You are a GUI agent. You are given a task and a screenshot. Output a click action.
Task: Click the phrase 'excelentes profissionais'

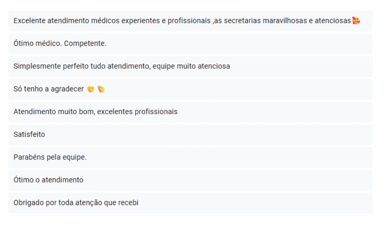pyautogui.click(x=137, y=112)
